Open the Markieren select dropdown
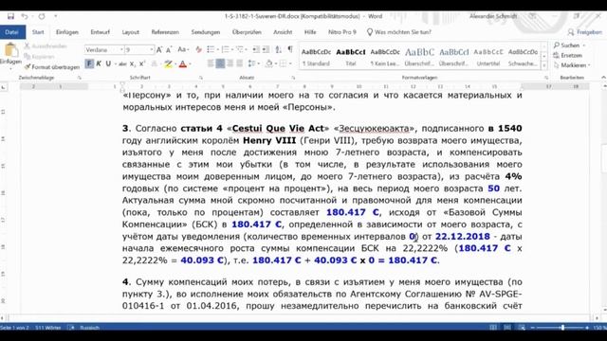607x341 pixels. tap(572, 65)
